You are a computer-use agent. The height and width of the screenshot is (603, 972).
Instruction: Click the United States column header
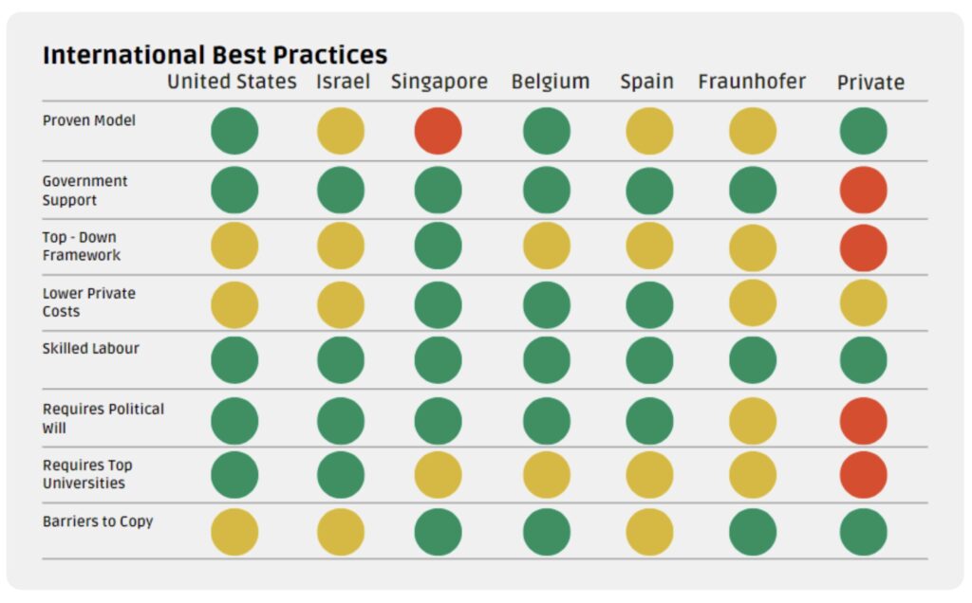(x=232, y=82)
